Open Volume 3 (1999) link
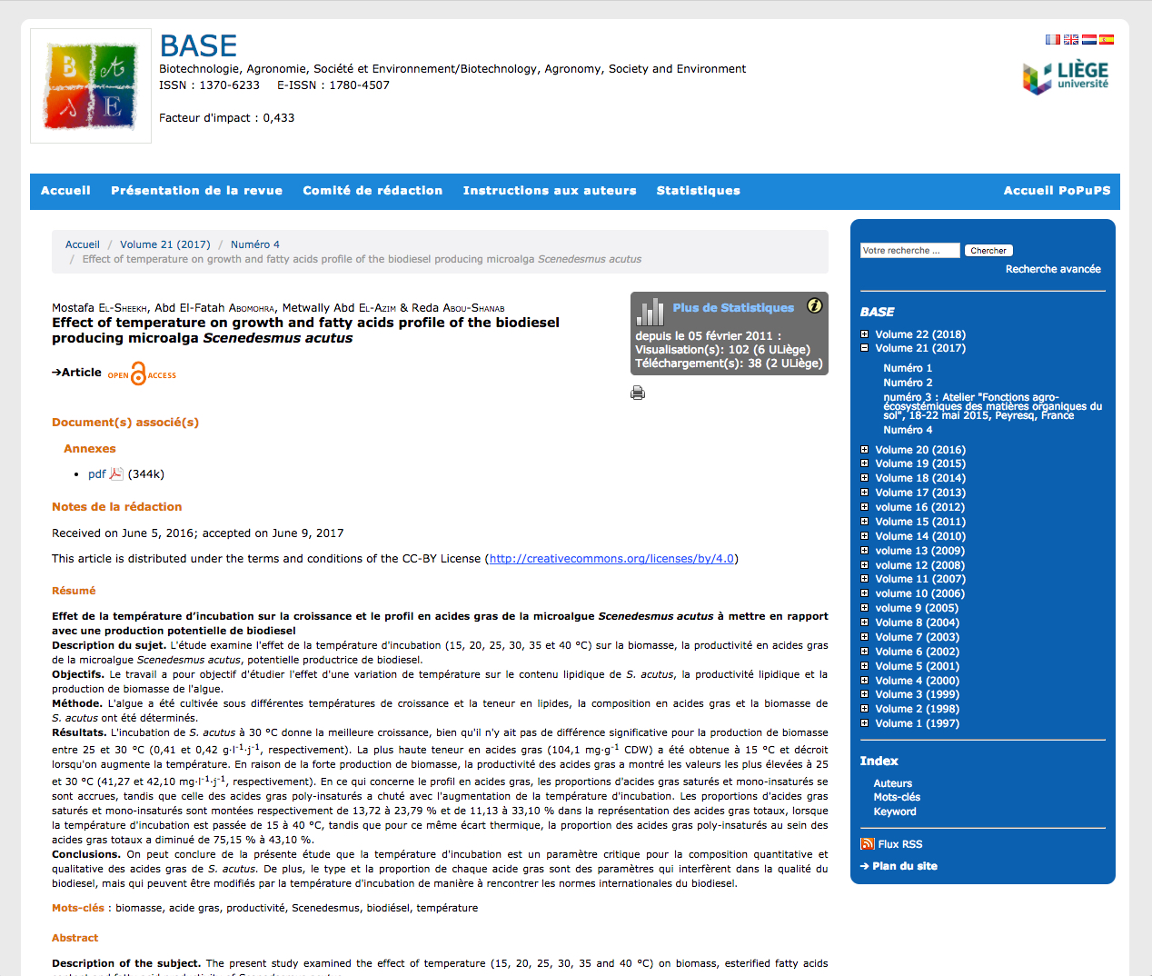The width and height of the screenshot is (1152, 976). tap(918, 694)
